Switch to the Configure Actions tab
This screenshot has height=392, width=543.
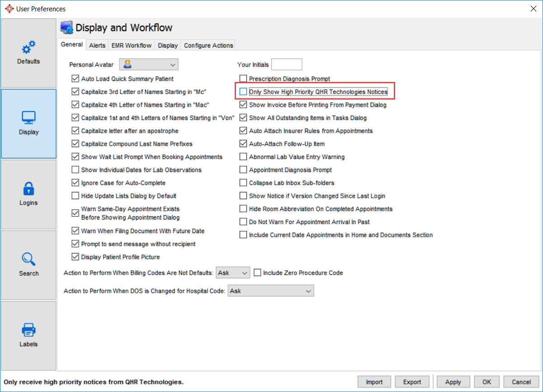pos(208,45)
